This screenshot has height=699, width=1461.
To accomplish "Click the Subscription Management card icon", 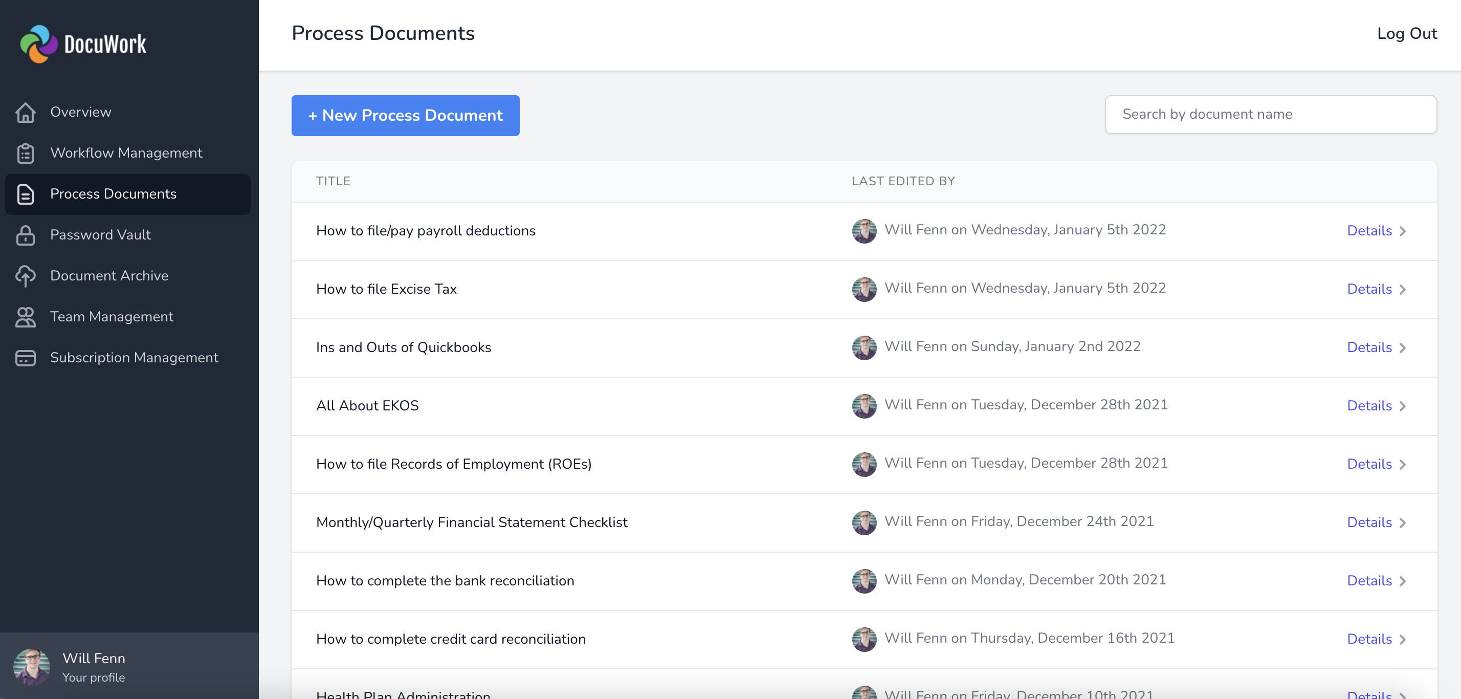I will click(x=25, y=358).
